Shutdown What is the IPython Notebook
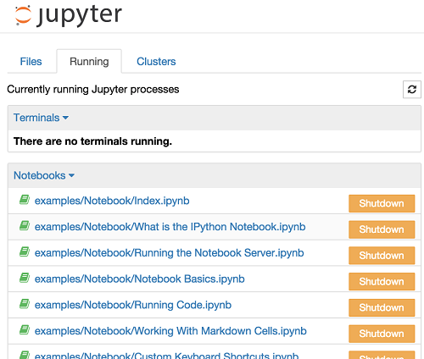Viewport: 424px width, 359px height. click(382, 229)
